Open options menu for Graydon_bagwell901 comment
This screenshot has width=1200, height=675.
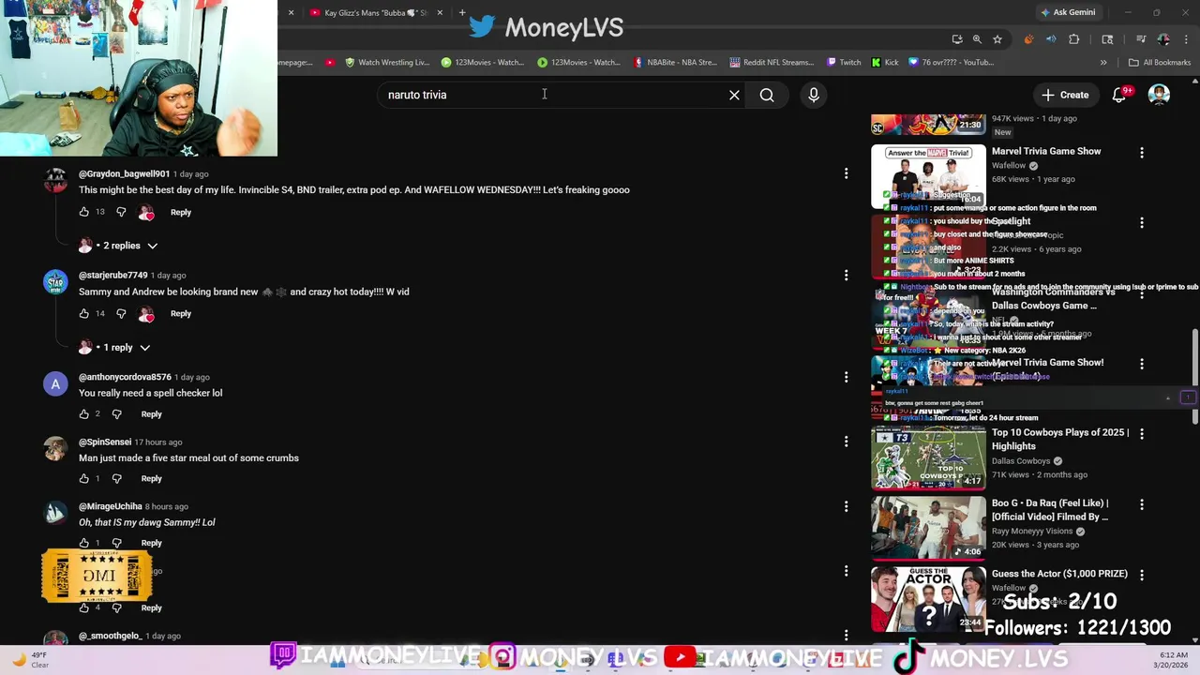pos(846,173)
